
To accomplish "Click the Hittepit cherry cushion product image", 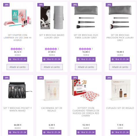I will point(86,90).
